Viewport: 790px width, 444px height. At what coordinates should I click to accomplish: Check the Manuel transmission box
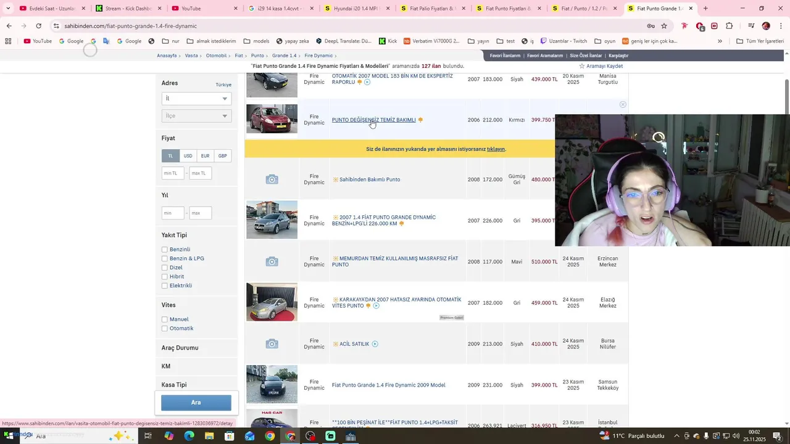[x=165, y=319]
